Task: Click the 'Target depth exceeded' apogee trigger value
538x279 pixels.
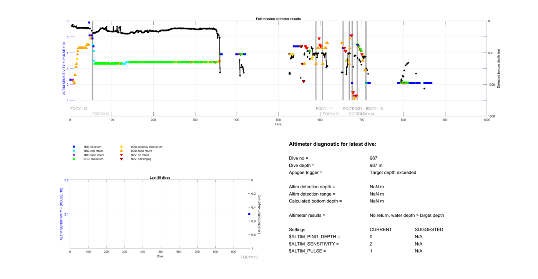Action: click(393, 173)
